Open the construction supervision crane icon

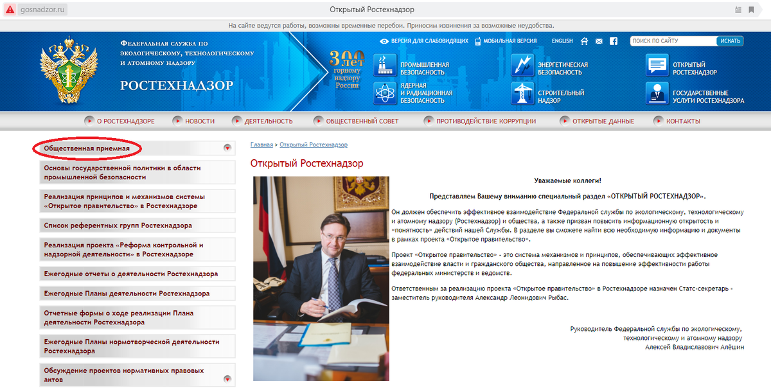coord(522,93)
